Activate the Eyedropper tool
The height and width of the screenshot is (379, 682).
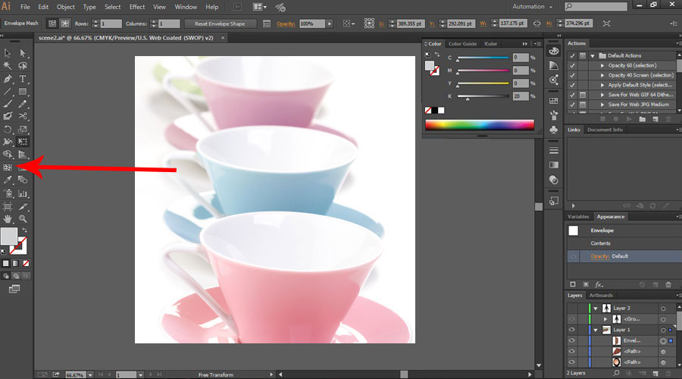click(8, 180)
